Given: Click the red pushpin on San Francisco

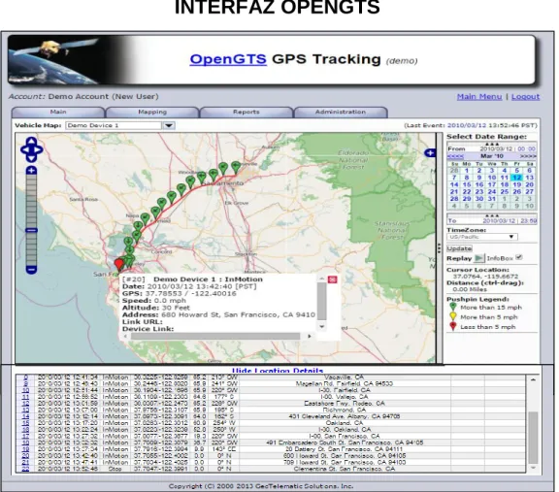Looking at the screenshot, I should pos(118,265).
